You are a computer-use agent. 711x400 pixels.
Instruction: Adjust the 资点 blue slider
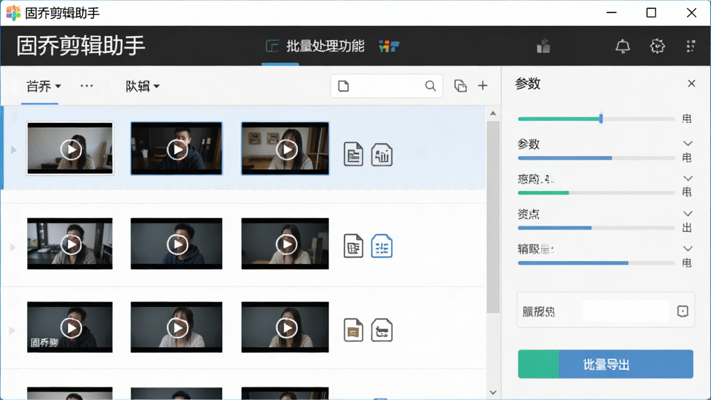point(596,228)
